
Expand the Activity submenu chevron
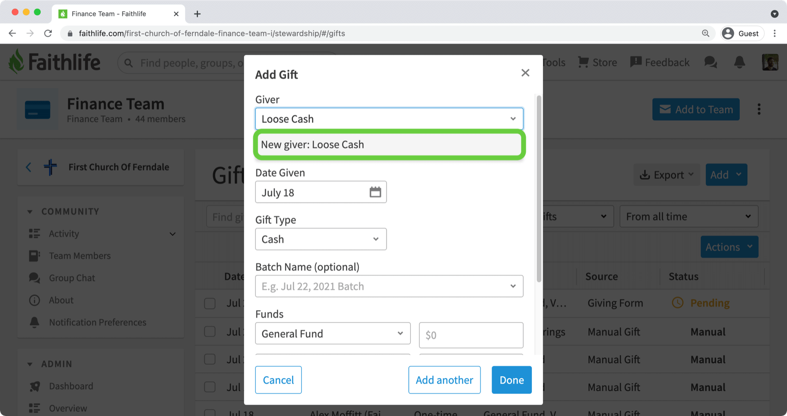(173, 234)
